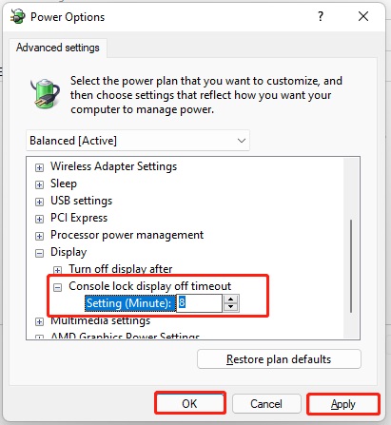This screenshot has width=391, height=425.
Task: Click Restore plan defaults button
Action: point(279,359)
